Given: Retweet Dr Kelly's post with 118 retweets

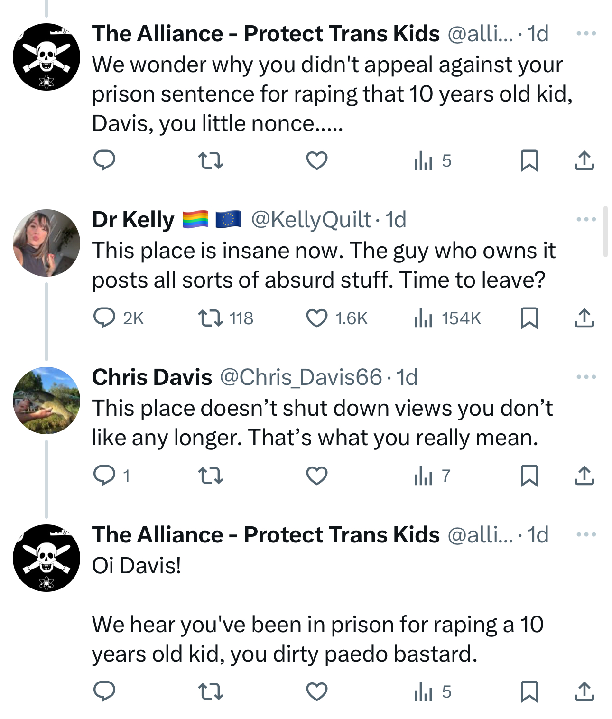Looking at the screenshot, I should click(x=210, y=318).
